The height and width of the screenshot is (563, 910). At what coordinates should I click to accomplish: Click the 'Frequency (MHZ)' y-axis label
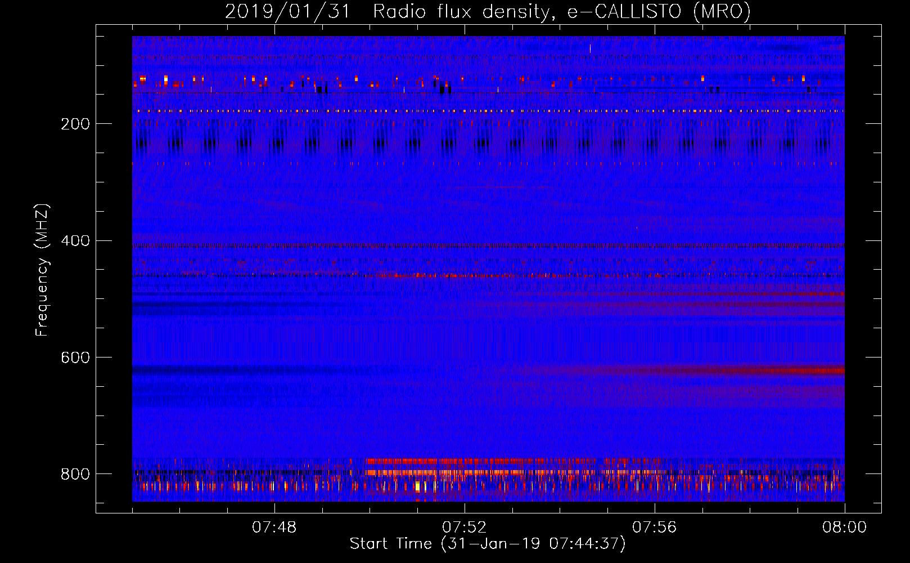pyautogui.click(x=42, y=270)
